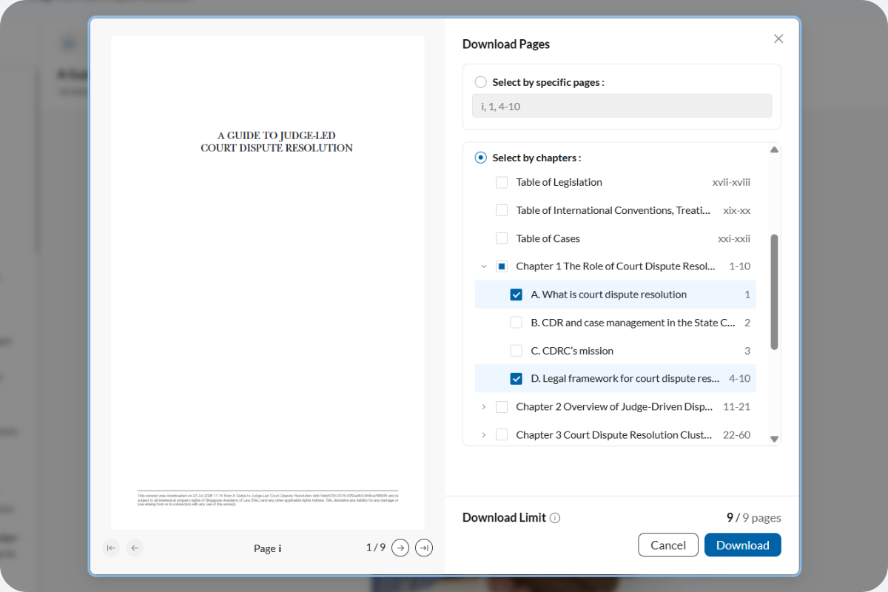Expand the Chapter 2 section

[484, 407]
